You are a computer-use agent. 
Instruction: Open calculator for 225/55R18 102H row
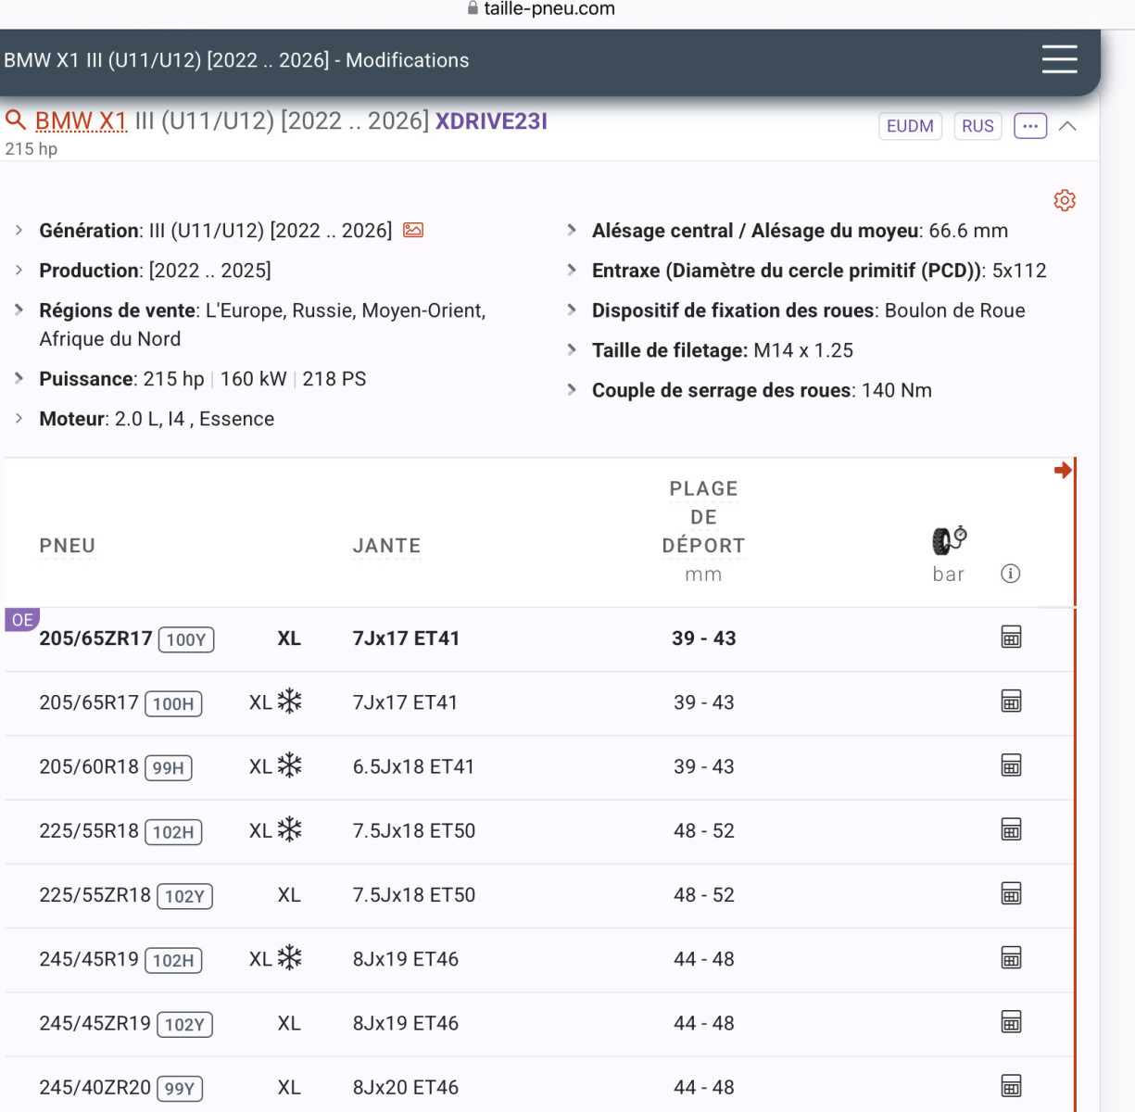click(x=1011, y=828)
